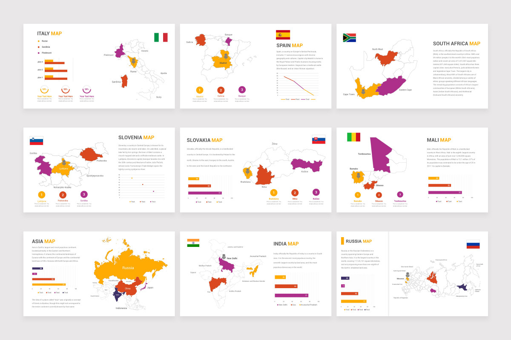Click the Mali flag icon
Viewport: 511px width, 340px height.
point(353,137)
